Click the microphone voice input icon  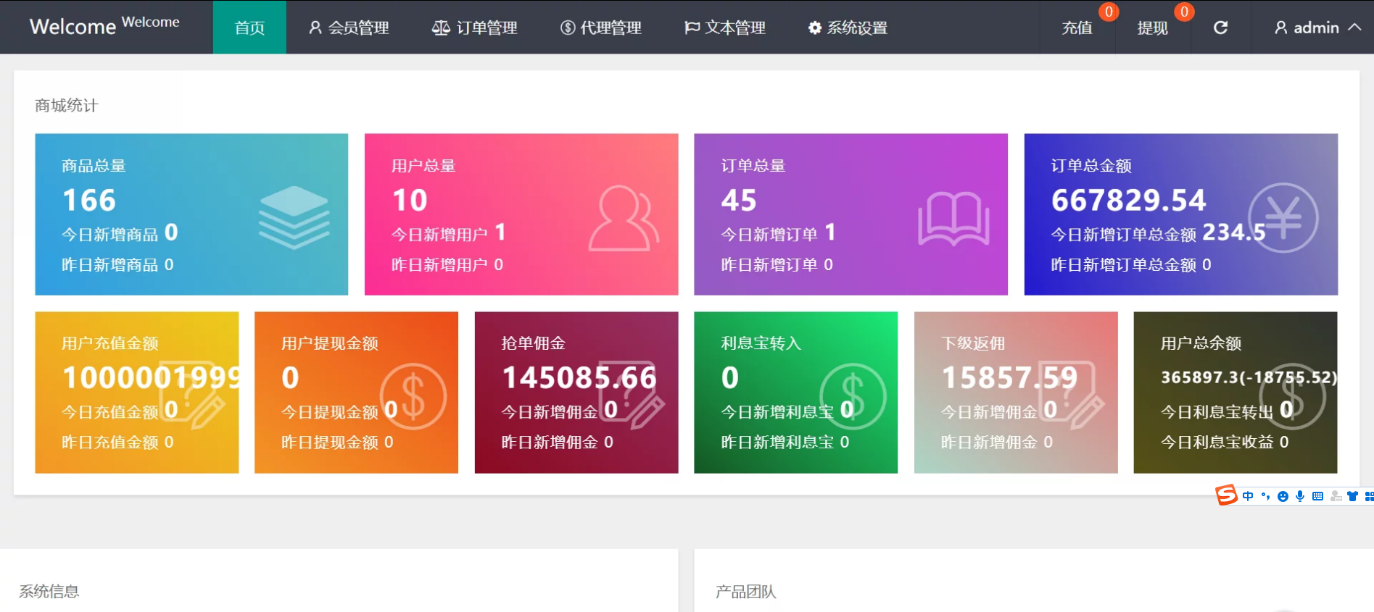1300,496
